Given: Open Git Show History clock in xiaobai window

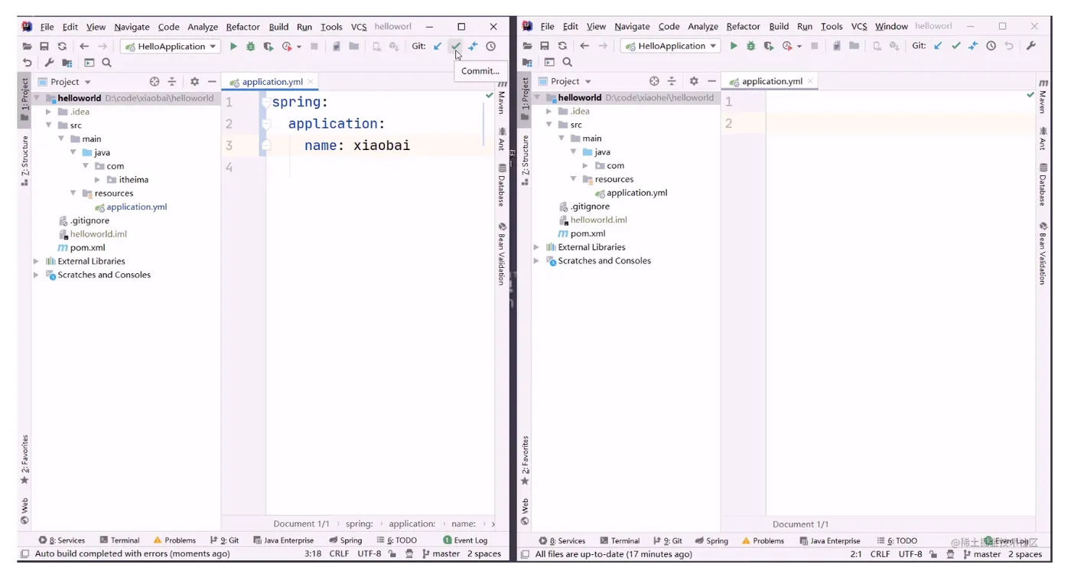Looking at the screenshot, I should pos(491,46).
